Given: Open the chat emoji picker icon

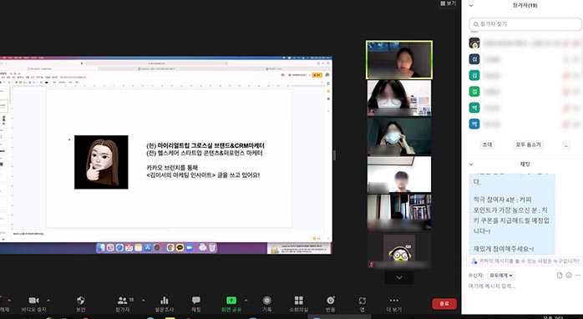Looking at the screenshot, I should 569,275.
